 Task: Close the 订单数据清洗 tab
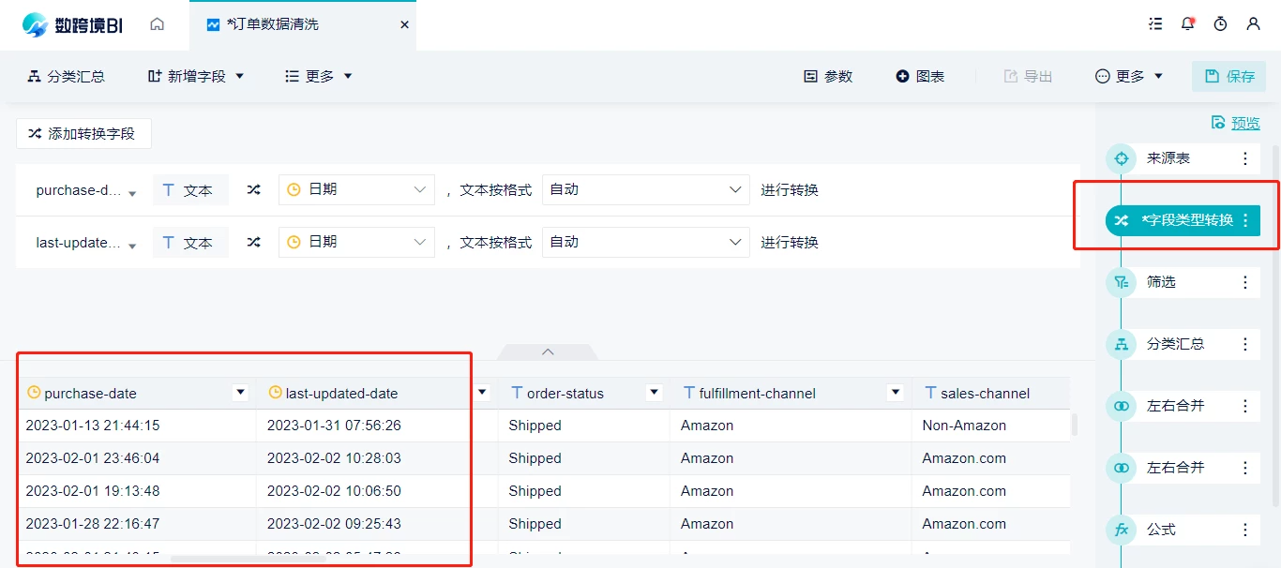click(x=405, y=25)
